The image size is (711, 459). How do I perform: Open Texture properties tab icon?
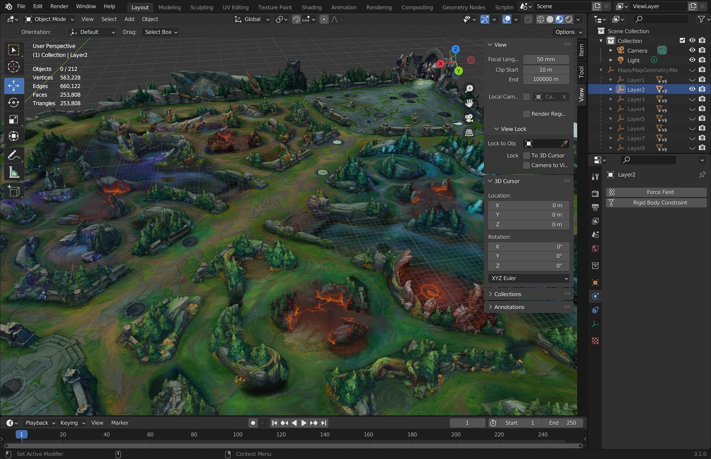595,341
